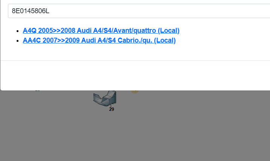This screenshot has width=270, height=161.
Task: Click the bullet point beside the AA4C result
Action: pos(18,41)
